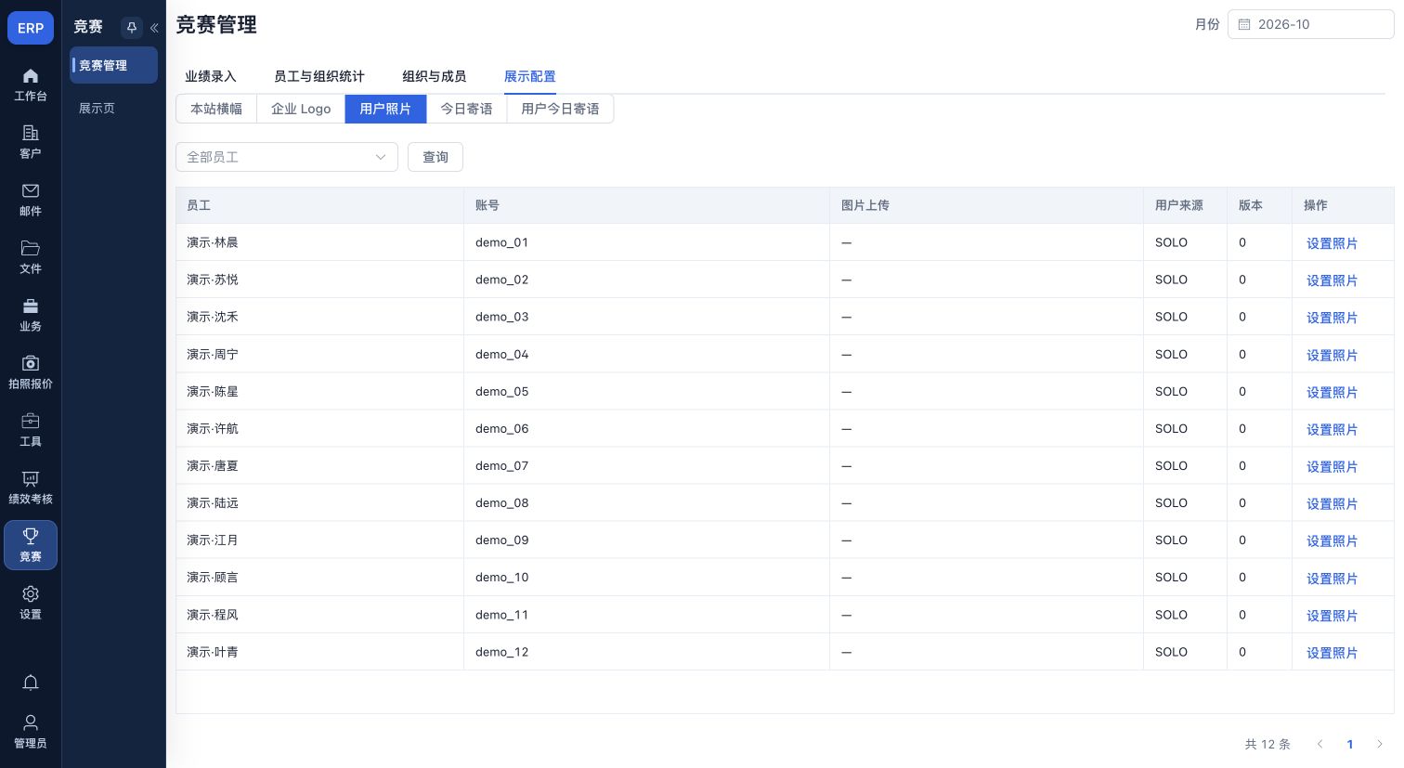Go to the next page arrow
Screen dimensions: 1404x768
click(1380, 744)
